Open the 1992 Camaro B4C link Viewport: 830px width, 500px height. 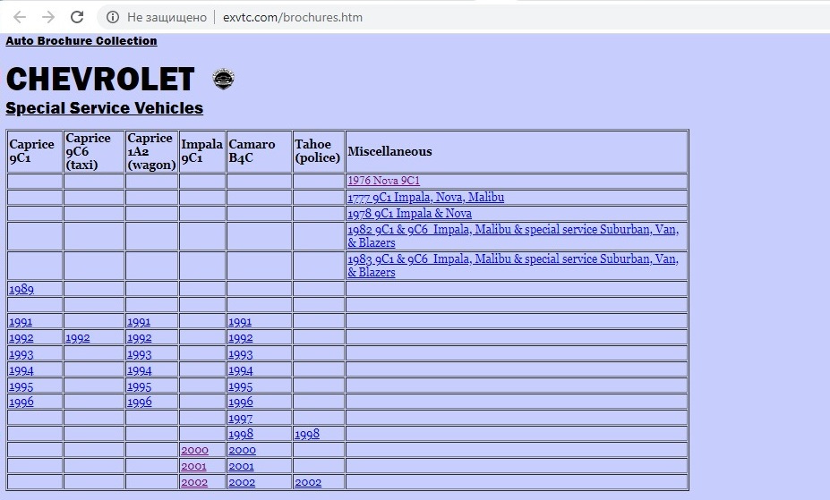point(240,338)
